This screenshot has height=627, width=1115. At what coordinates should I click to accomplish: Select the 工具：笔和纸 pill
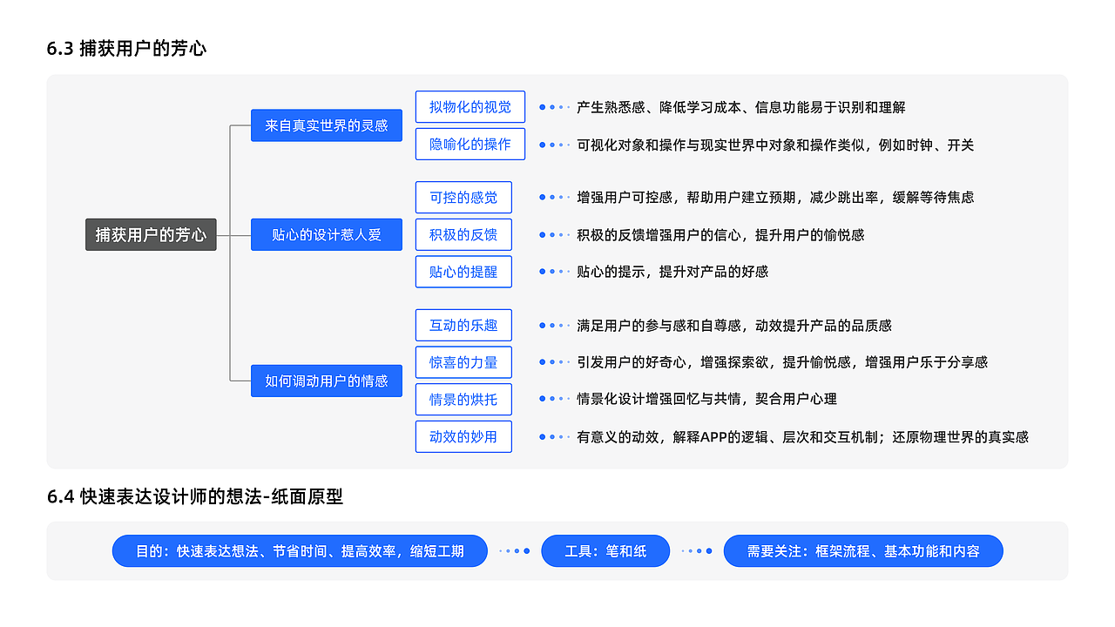click(x=605, y=550)
